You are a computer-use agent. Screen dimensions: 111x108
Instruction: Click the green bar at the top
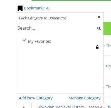[71, 1]
